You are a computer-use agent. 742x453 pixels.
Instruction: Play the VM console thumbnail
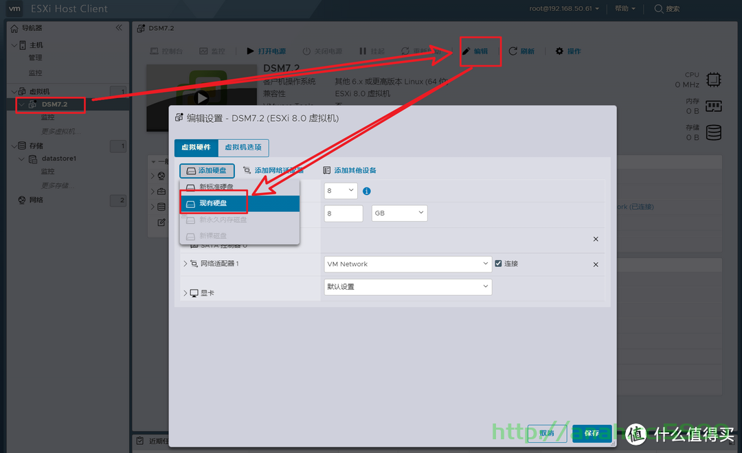[x=202, y=97]
